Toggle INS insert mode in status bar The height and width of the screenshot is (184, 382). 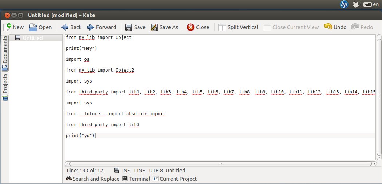click(126, 171)
